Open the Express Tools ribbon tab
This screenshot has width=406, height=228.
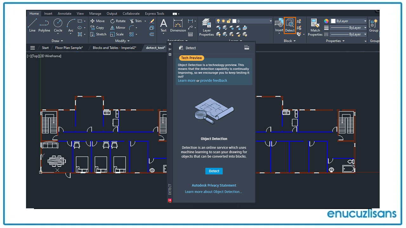[x=154, y=14]
